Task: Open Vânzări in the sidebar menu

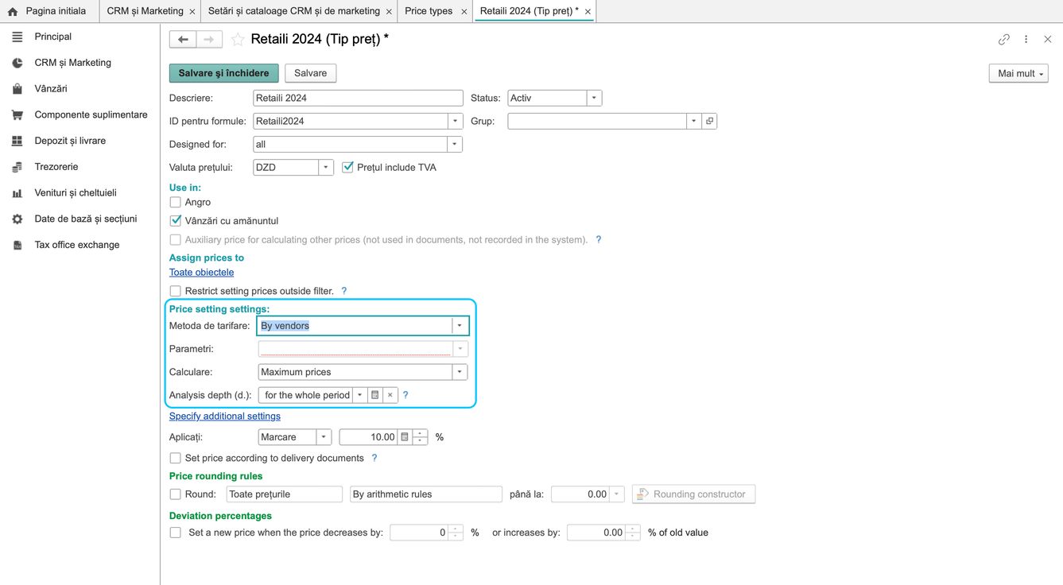Action: pyautogui.click(x=51, y=89)
